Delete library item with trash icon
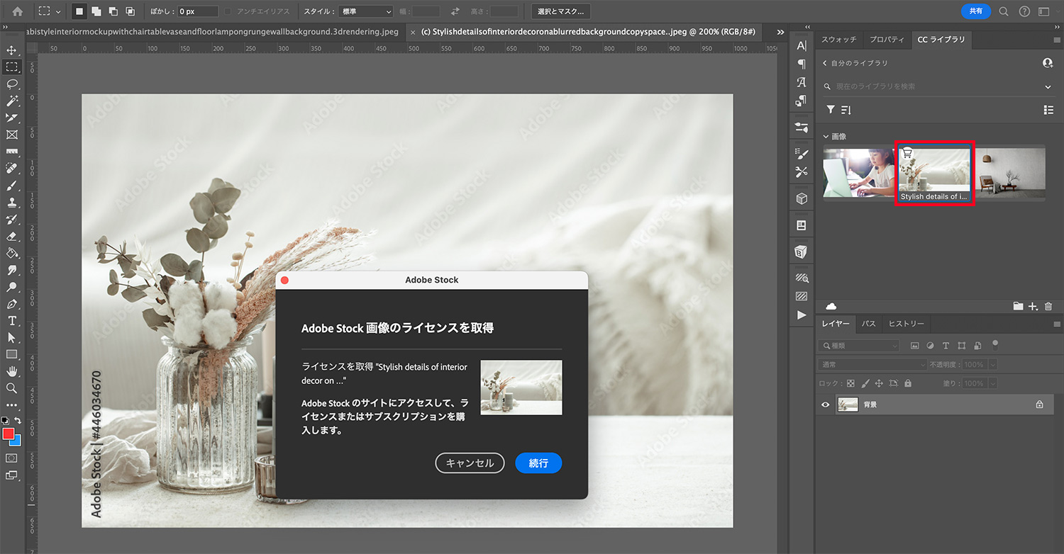This screenshot has width=1064, height=554. (1048, 306)
